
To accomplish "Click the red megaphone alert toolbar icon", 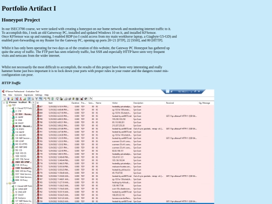I will click(17, 99).
